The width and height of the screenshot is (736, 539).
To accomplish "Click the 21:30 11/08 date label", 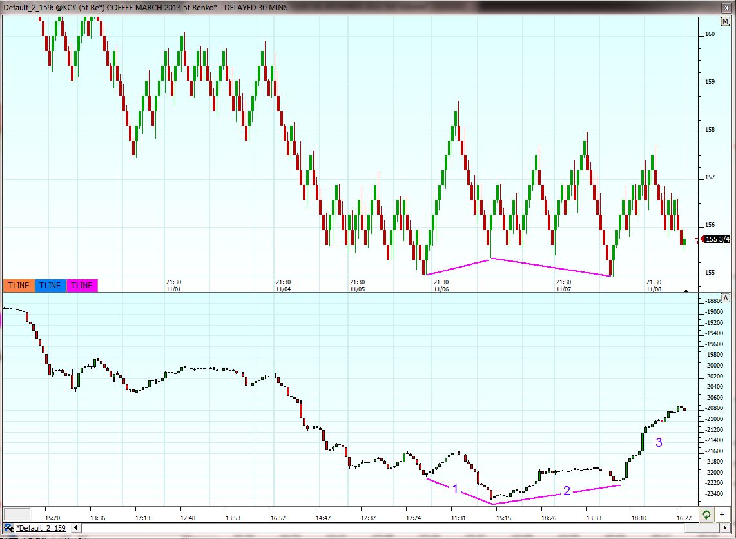I will (x=654, y=286).
